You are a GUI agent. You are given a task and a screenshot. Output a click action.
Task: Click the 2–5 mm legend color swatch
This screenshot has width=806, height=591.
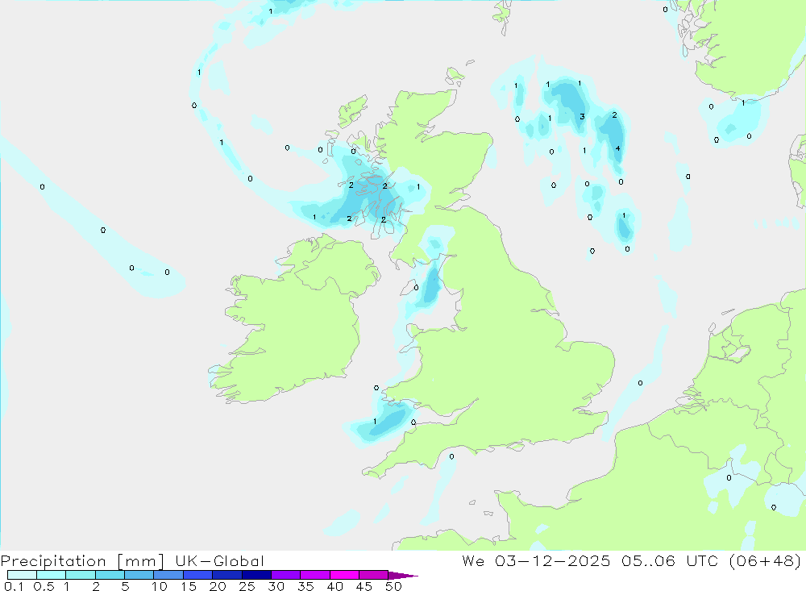110,575
